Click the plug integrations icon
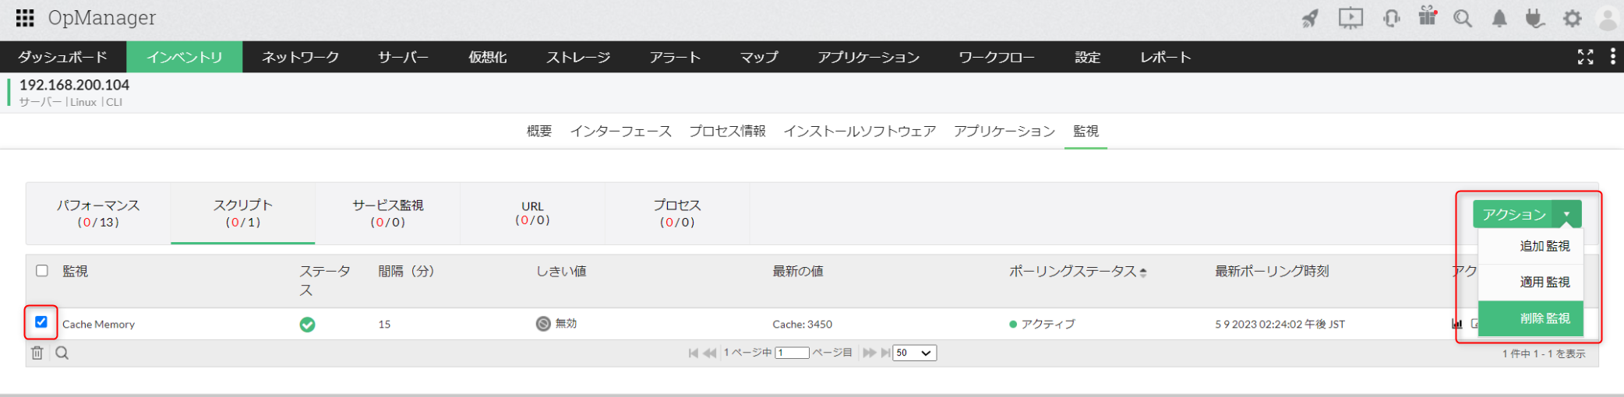This screenshot has height=397, width=1624. (1534, 19)
